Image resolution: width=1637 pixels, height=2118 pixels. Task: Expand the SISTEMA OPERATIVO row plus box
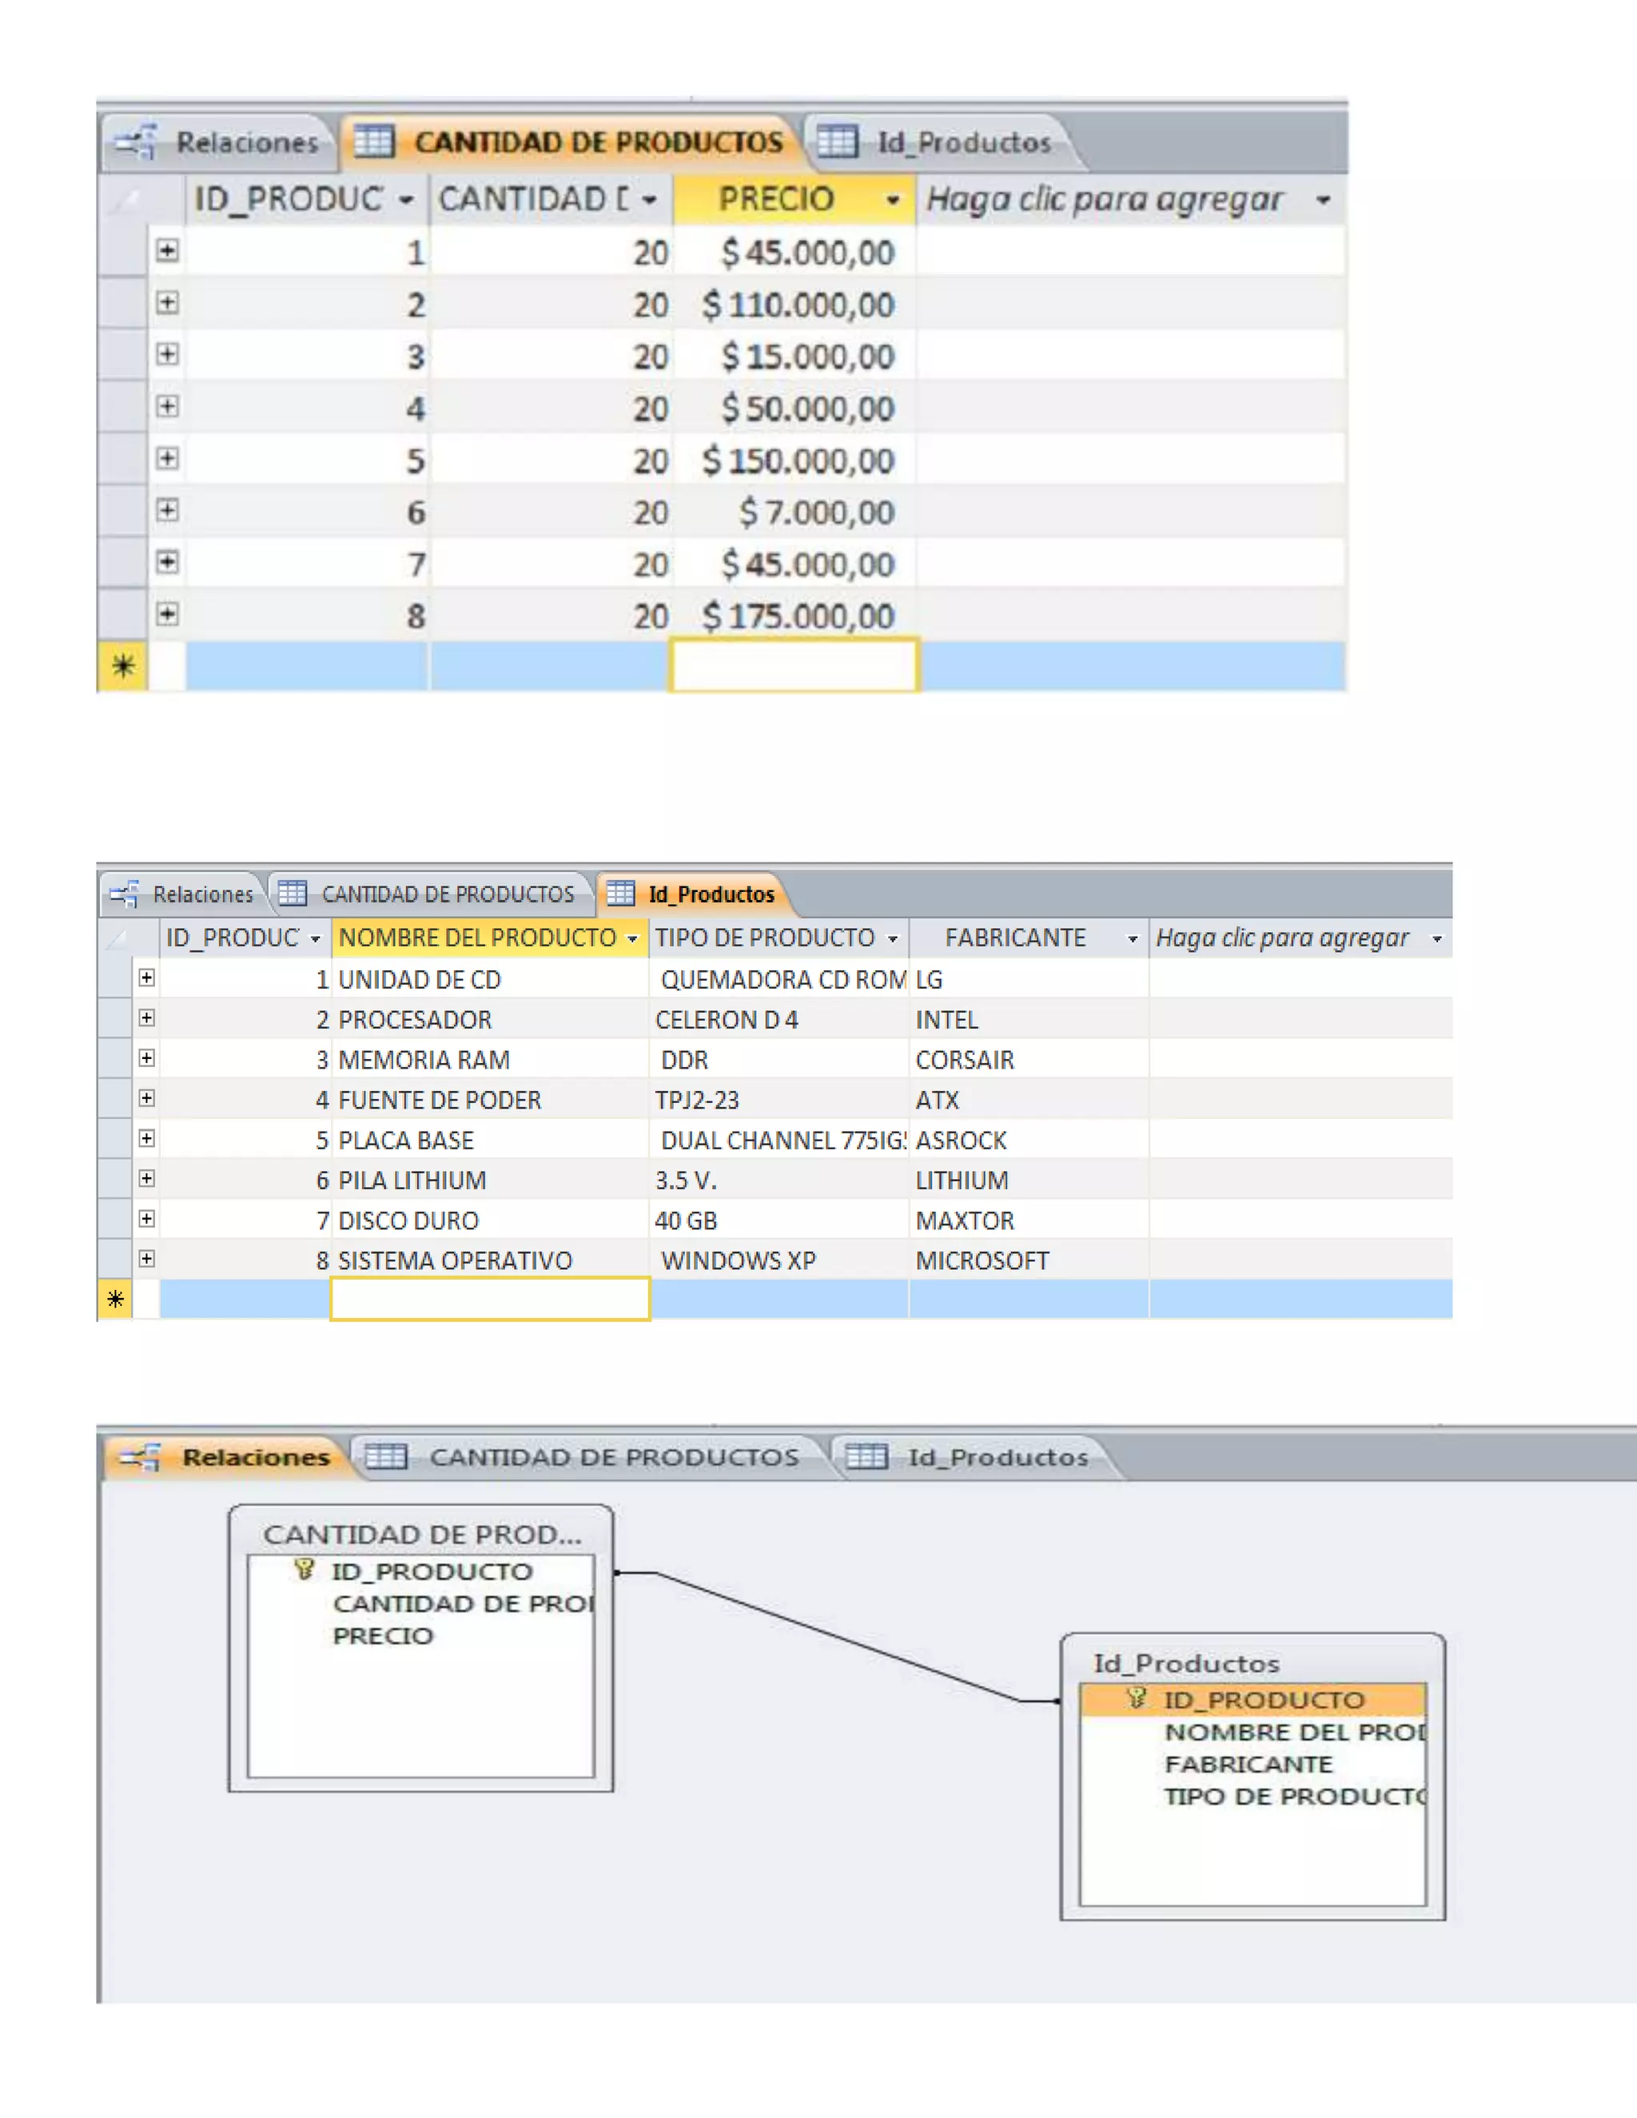(146, 1259)
